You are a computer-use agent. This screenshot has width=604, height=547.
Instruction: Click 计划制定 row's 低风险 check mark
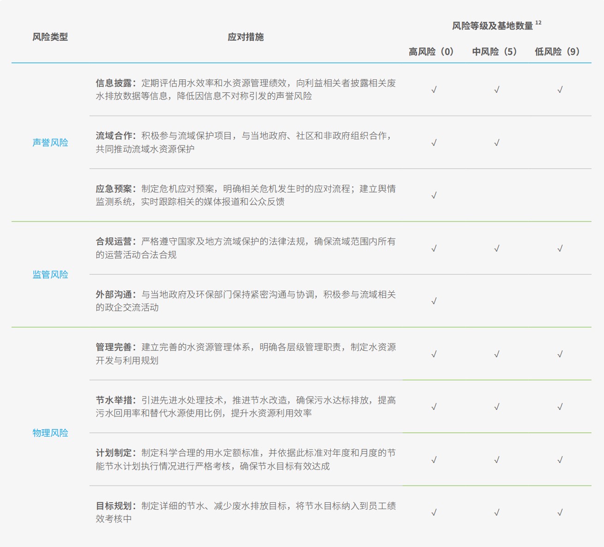pos(560,460)
